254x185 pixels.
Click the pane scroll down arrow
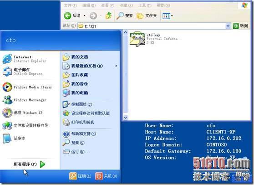point(125,118)
